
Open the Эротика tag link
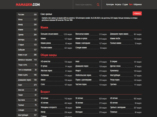point(113,84)
